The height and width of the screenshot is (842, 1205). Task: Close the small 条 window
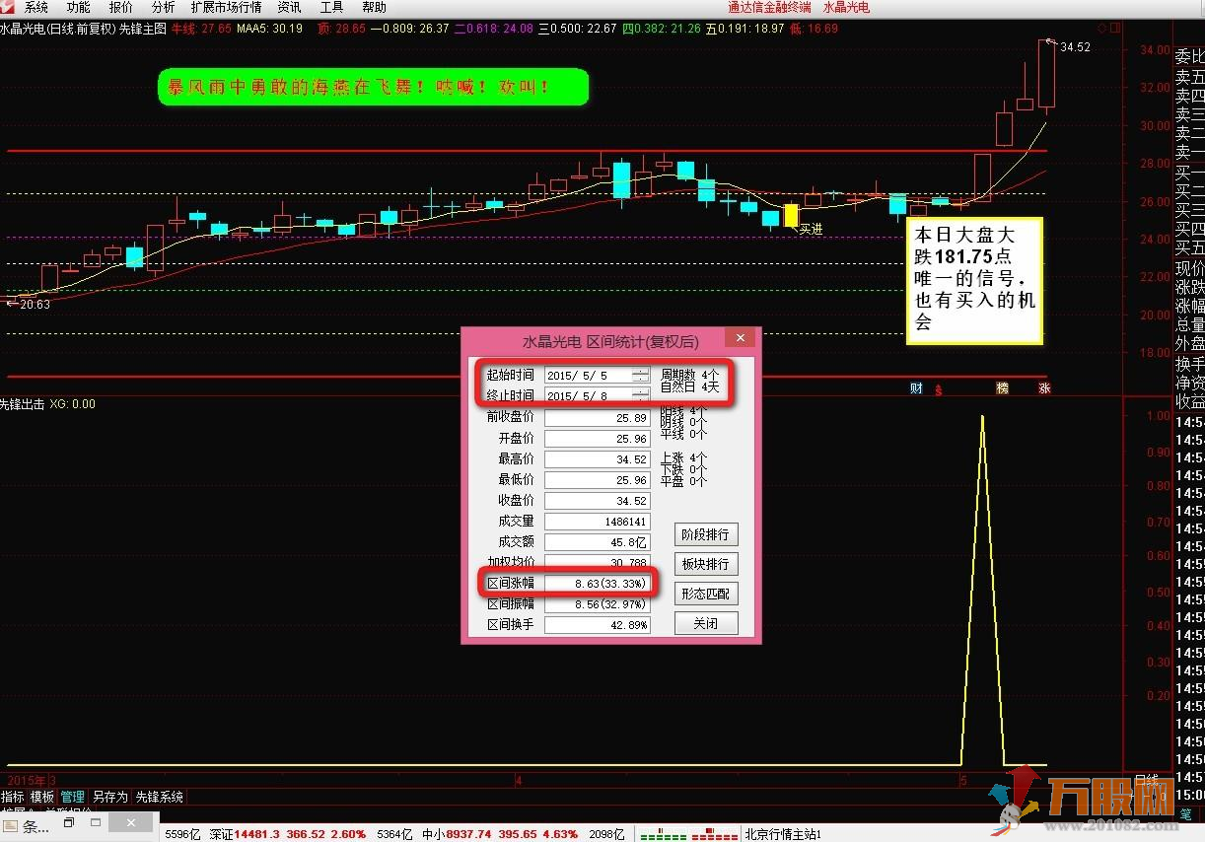(x=131, y=822)
